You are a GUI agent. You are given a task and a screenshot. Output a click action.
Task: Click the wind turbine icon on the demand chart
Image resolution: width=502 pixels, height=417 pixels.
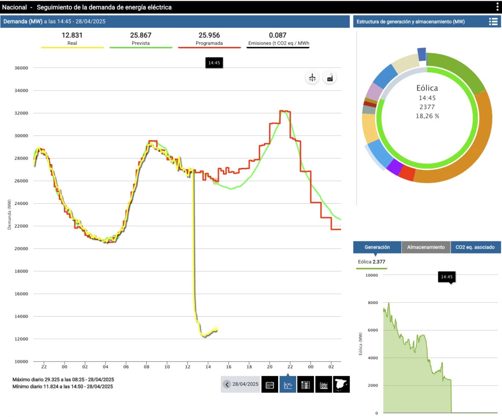312,77
